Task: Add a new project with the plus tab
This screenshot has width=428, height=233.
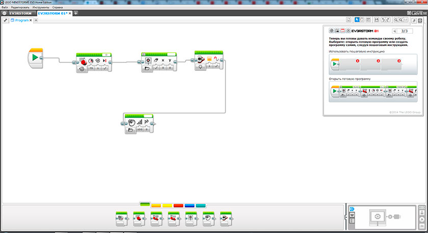Action: [76, 13]
